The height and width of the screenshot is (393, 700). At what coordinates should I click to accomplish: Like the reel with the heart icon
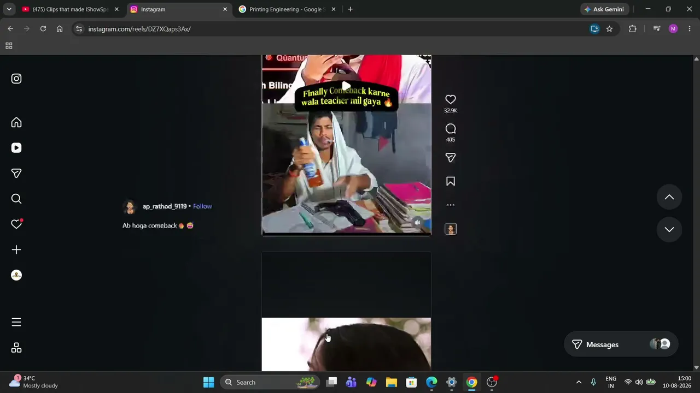pyautogui.click(x=451, y=99)
